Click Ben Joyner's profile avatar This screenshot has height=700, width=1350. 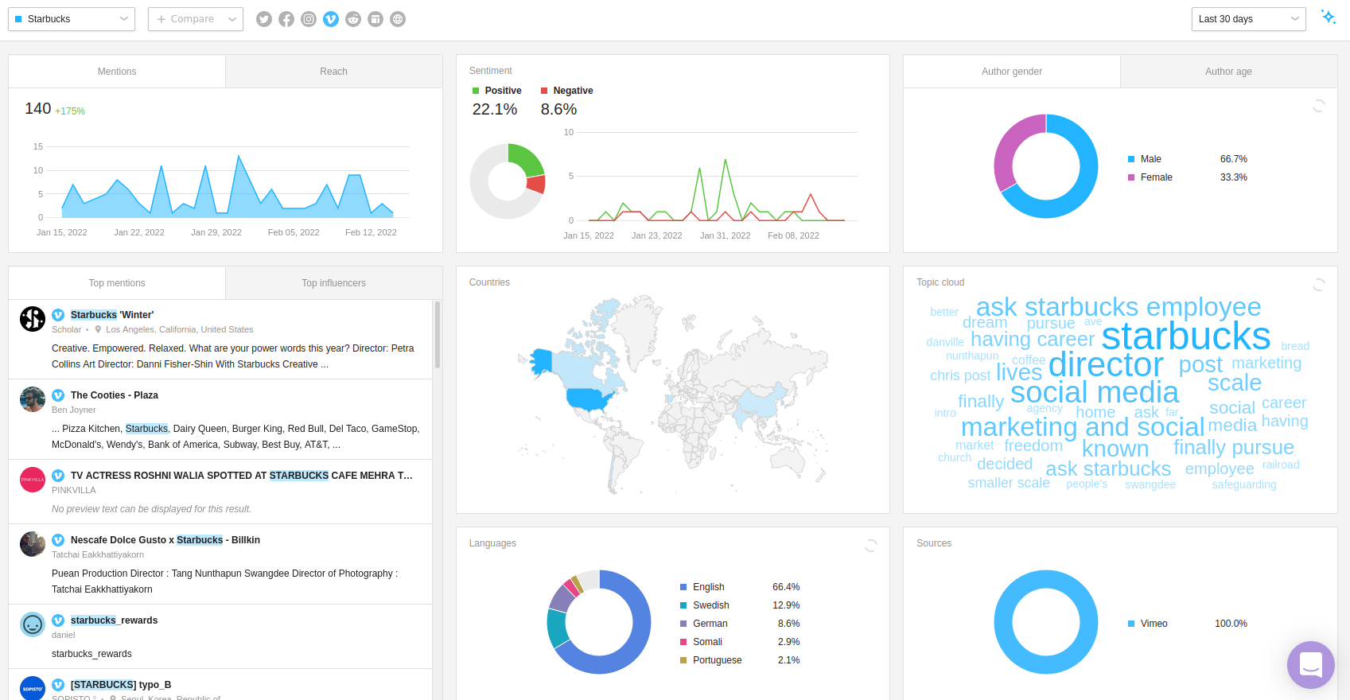[33, 399]
